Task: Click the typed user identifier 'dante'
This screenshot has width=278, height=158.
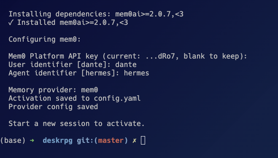Action: click(x=126, y=64)
